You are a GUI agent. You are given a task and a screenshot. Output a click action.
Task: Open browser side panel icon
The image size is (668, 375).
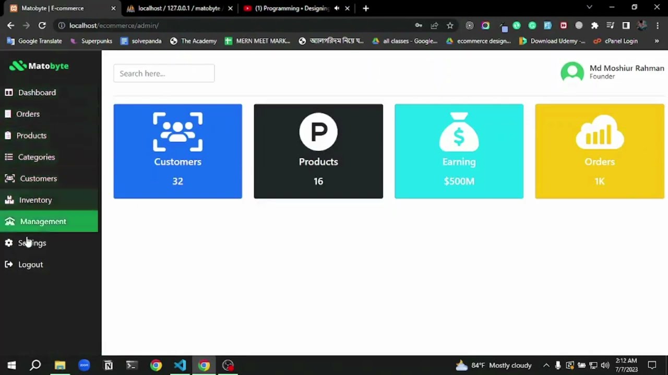626,25
